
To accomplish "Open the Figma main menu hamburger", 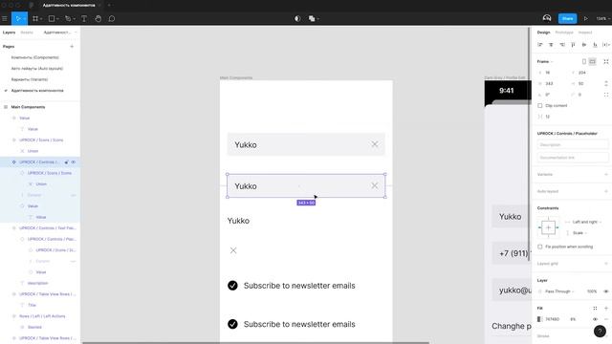I will [x=5, y=19].
